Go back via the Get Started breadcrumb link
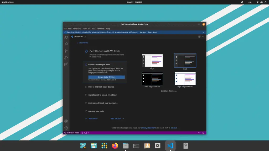Screen dimensions: 269x151 click(x=82, y=43)
